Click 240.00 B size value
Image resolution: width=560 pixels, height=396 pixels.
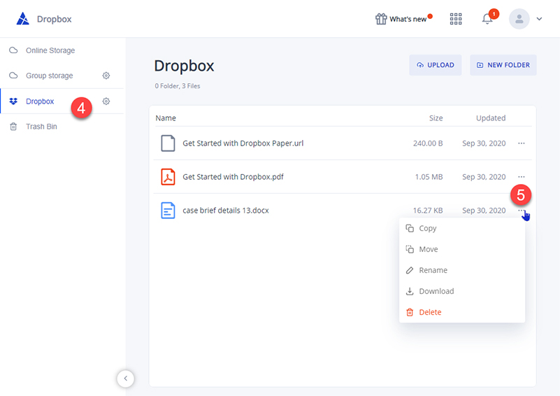coord(428,143)
